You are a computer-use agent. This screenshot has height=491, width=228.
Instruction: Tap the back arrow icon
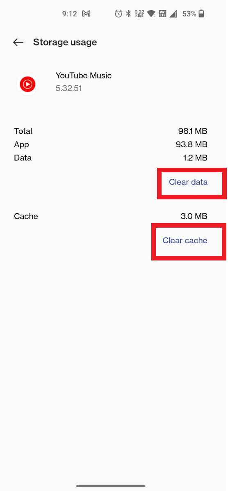tap(18, 42)
